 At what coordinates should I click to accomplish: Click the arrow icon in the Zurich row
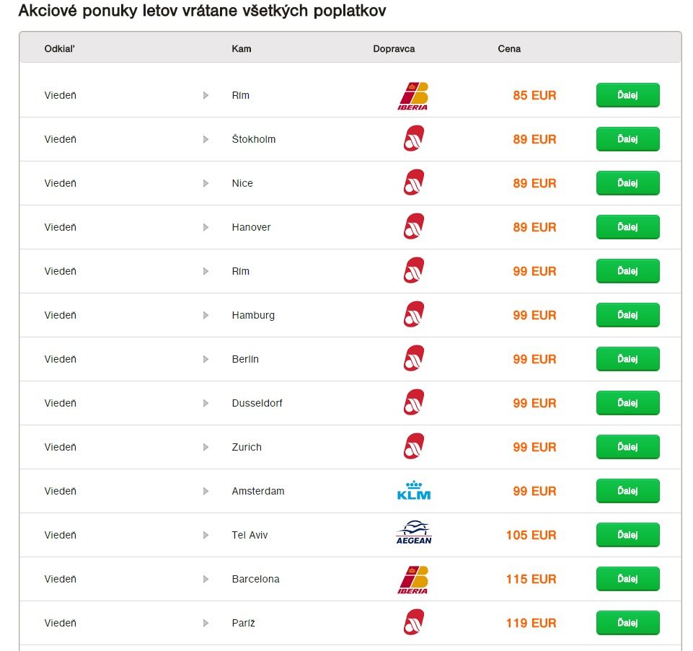click(x=206, y=447)
